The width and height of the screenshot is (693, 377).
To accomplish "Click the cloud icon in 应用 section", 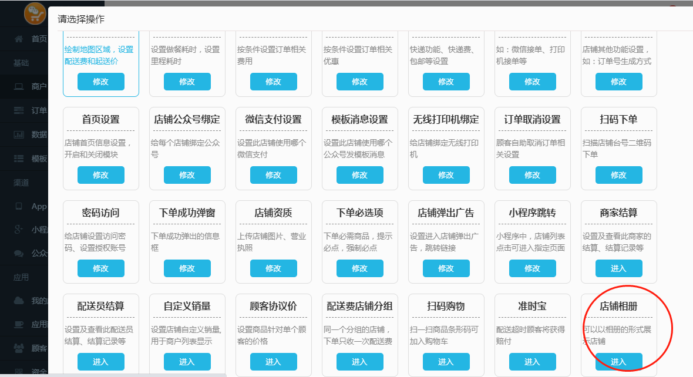I will [19, 301].
